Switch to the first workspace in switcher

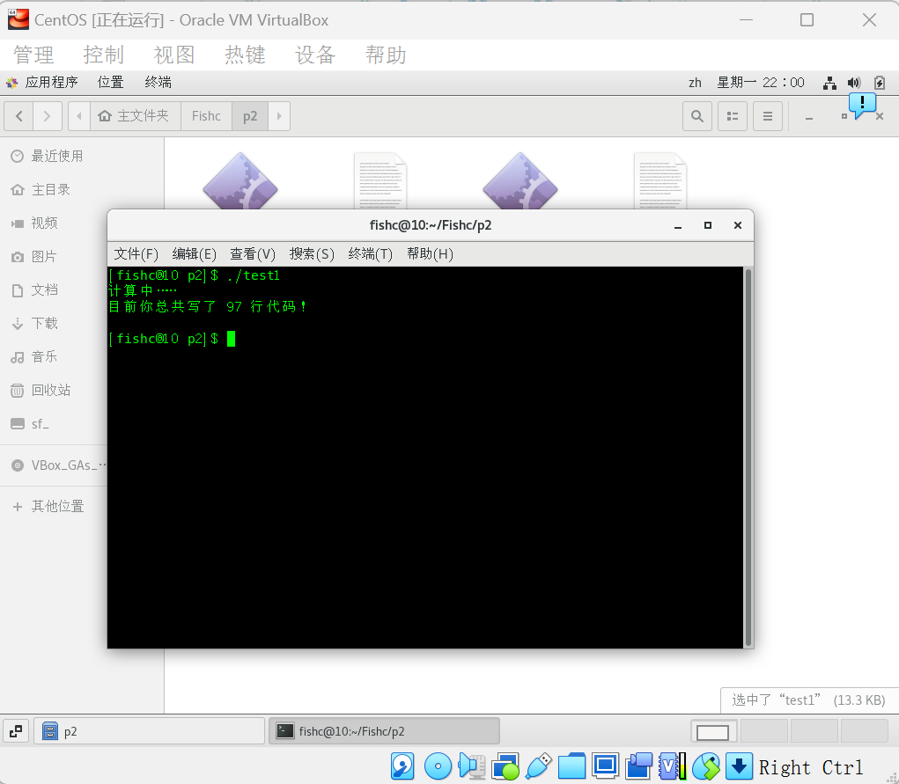[713, 731]
